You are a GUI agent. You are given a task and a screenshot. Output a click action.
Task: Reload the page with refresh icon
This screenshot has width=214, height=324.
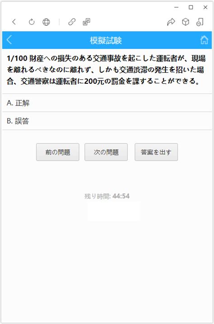click(x=32, y=22)
